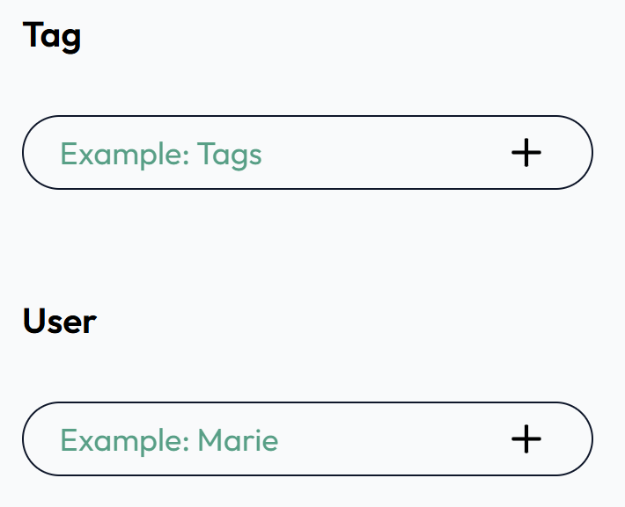Select the text box below the Tag heading

264,153
